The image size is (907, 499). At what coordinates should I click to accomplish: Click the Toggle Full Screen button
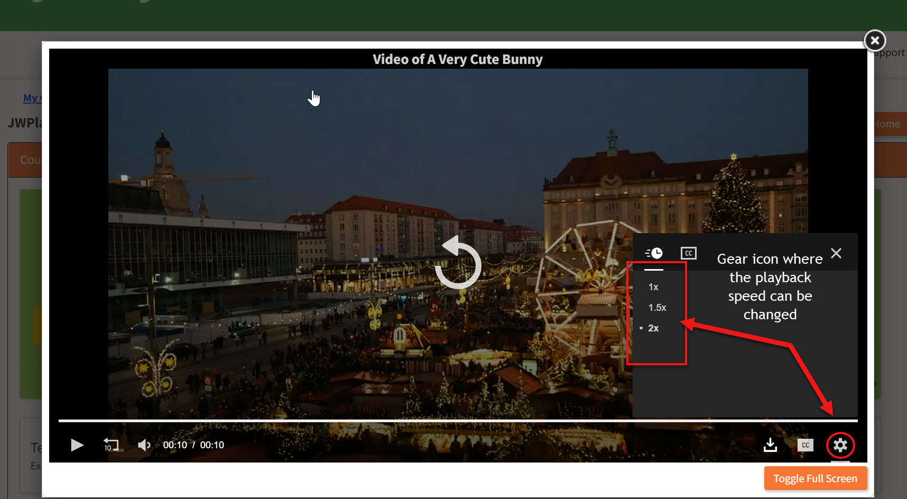pyautogui.click(x=815, y=478)
